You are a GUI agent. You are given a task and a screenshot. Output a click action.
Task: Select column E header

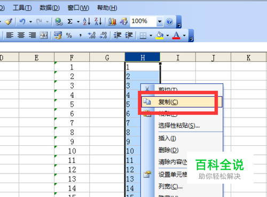(36, 58)
